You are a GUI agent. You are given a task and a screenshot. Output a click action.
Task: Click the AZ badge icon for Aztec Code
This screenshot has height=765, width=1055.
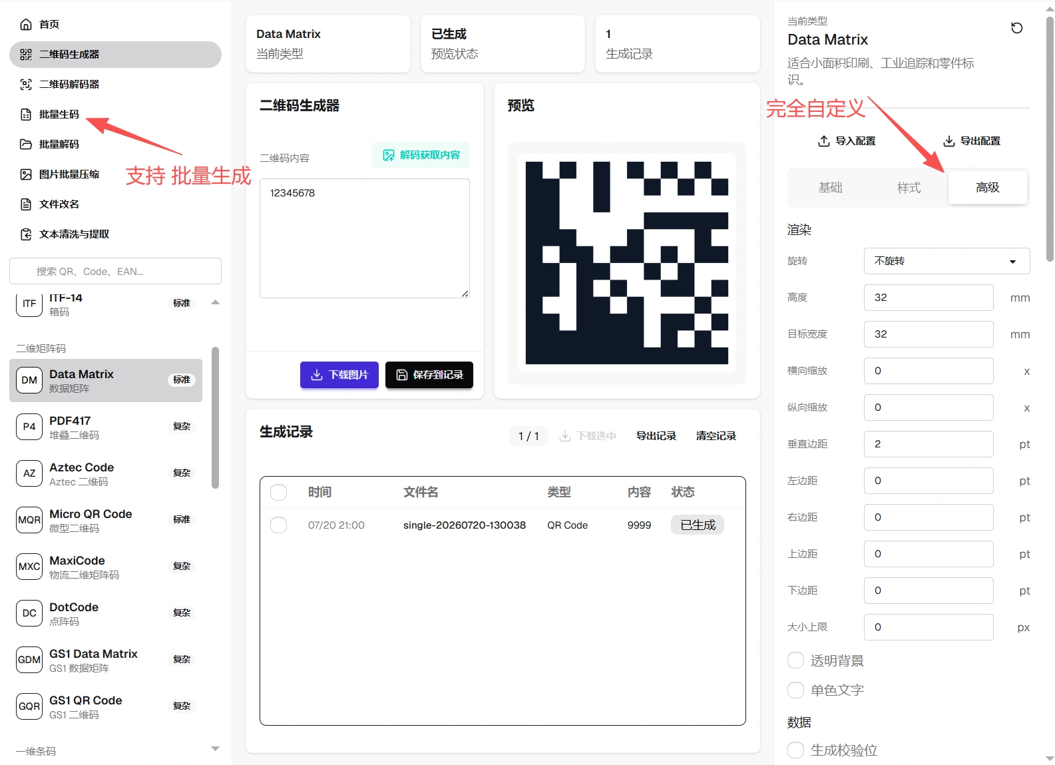point(29,473)
